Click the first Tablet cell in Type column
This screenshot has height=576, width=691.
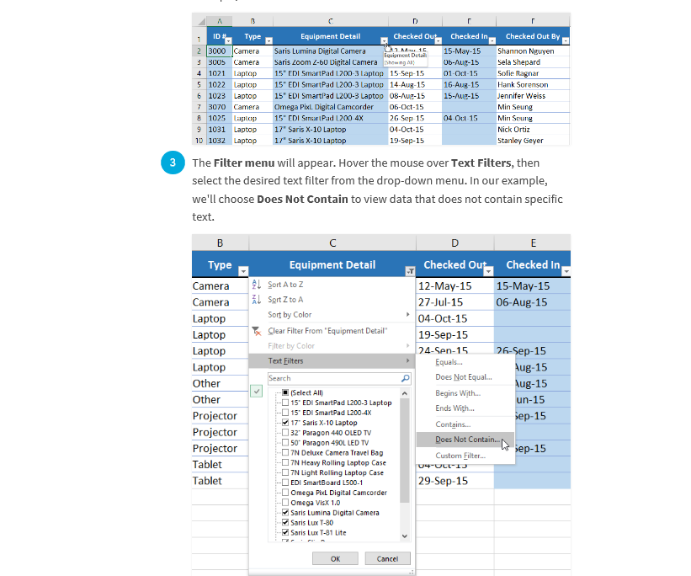[220, 464]
